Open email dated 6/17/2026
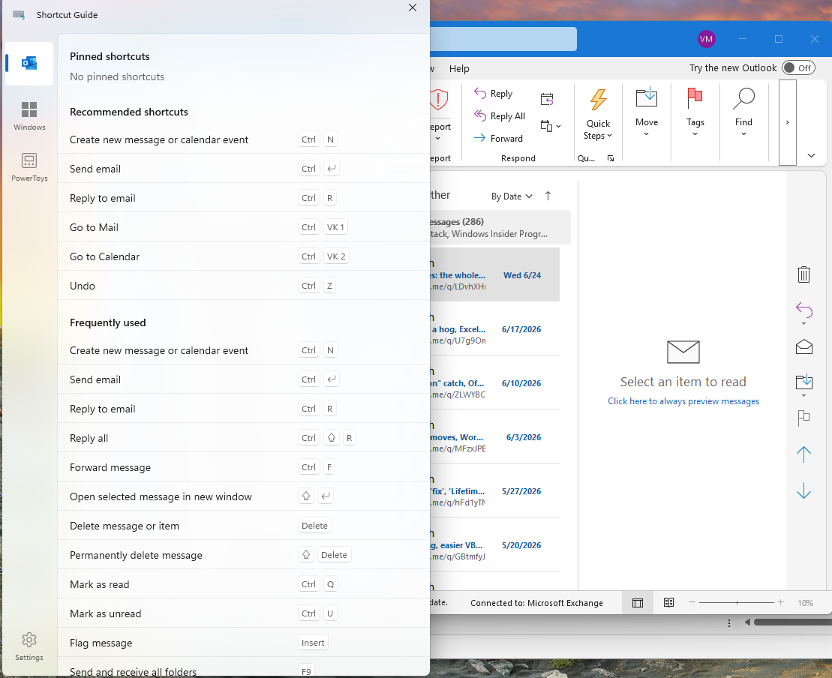Viewport: 832px width, 678px height. pos(494,329)
